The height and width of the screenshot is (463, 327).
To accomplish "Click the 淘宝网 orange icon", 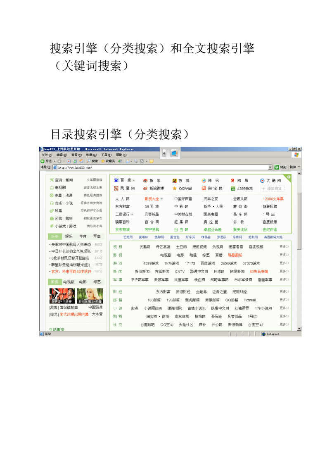I will coord(204,189).
